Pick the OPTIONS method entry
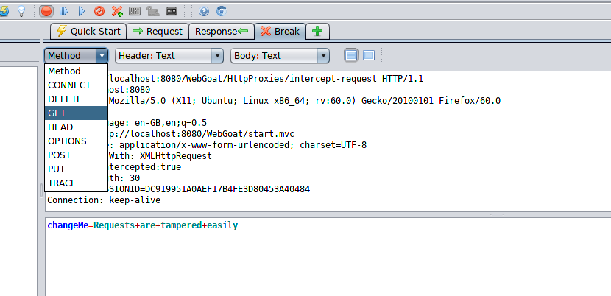The width and height of the screenshot is (611, 296). [x=67, y=141]
